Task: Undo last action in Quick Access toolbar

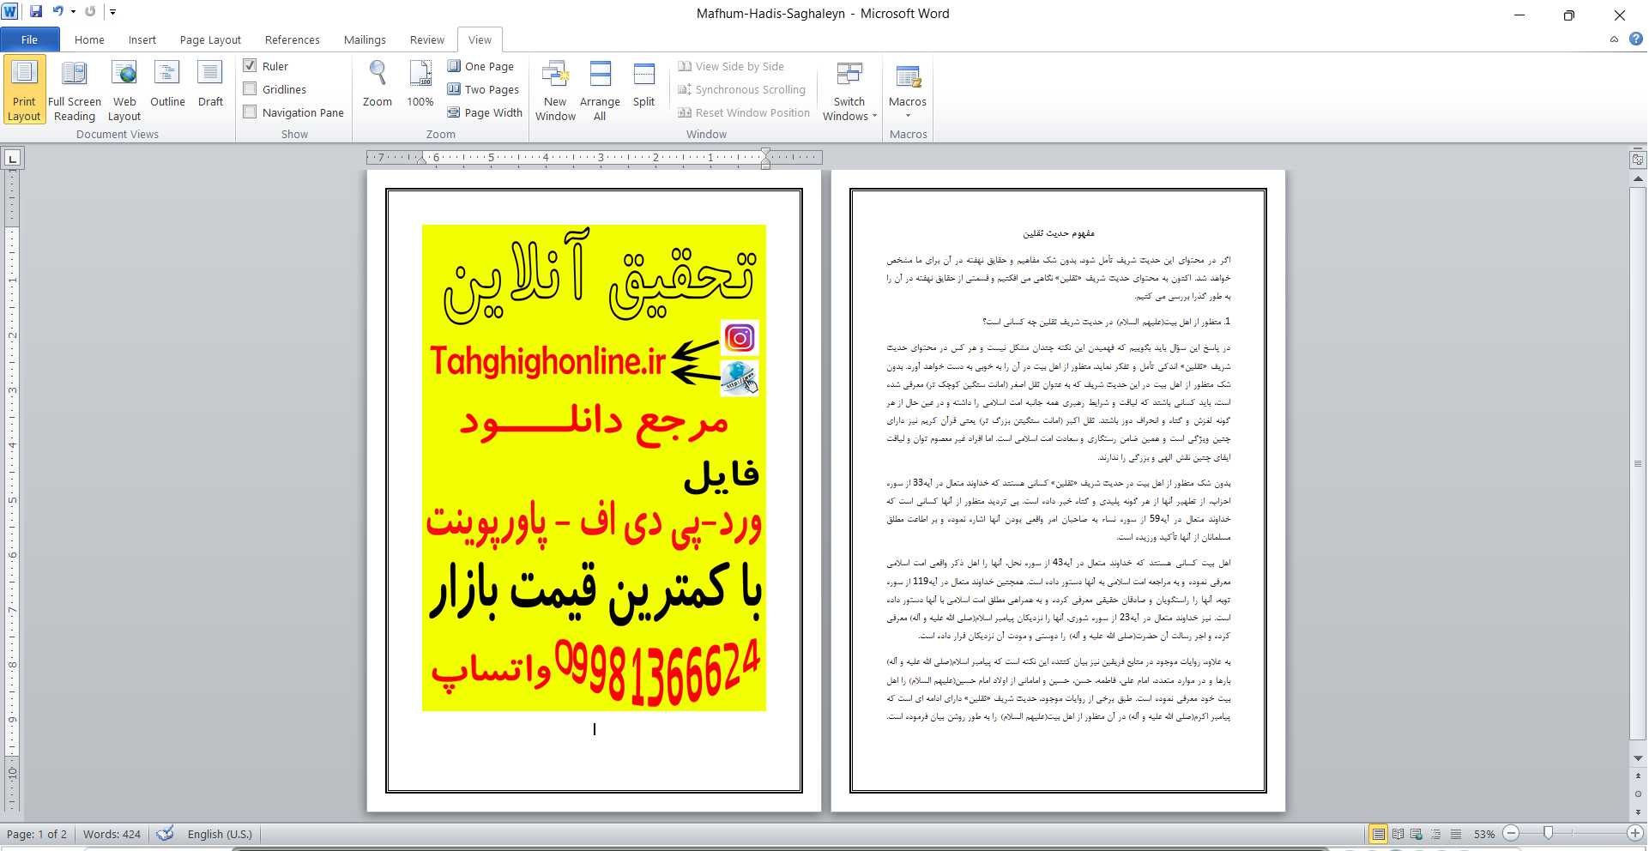Action: point(58,12)
